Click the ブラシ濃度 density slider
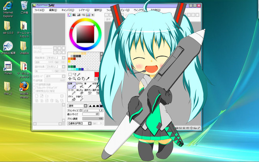Image resolution: width=259 pixels, height=162 pixels. (x=93, y=118)
